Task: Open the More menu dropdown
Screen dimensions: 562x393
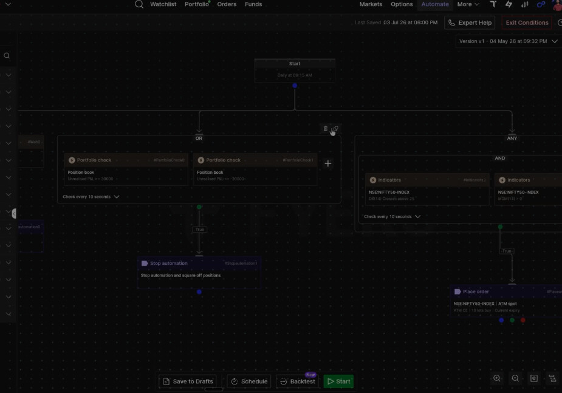Action: point(468,4)
